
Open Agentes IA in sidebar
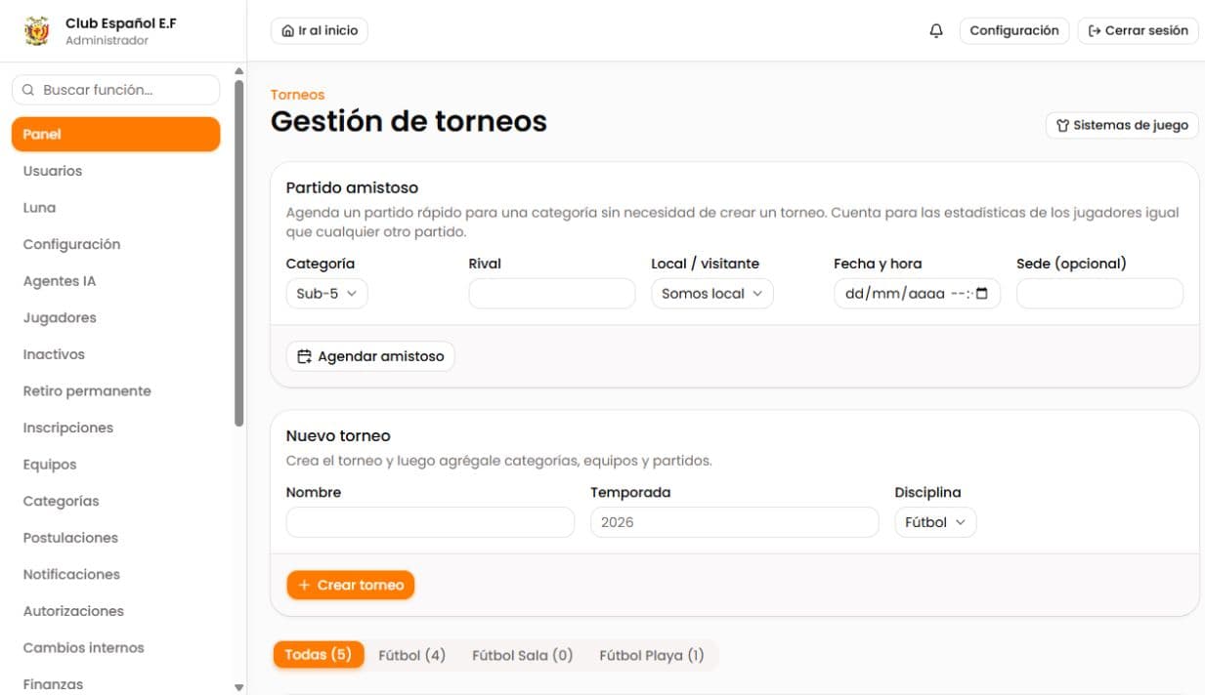pyautogui.click(x=115, y=281)
